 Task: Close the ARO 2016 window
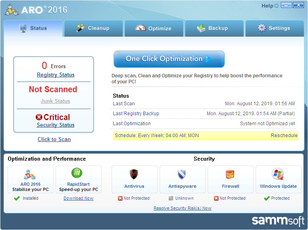click(298, 5)
